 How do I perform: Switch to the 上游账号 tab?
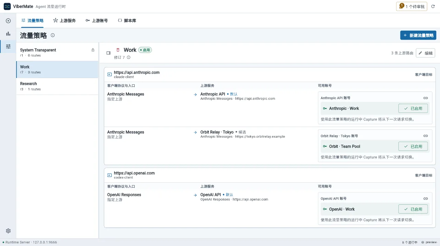pyautogui.click(x=97, y=21)
